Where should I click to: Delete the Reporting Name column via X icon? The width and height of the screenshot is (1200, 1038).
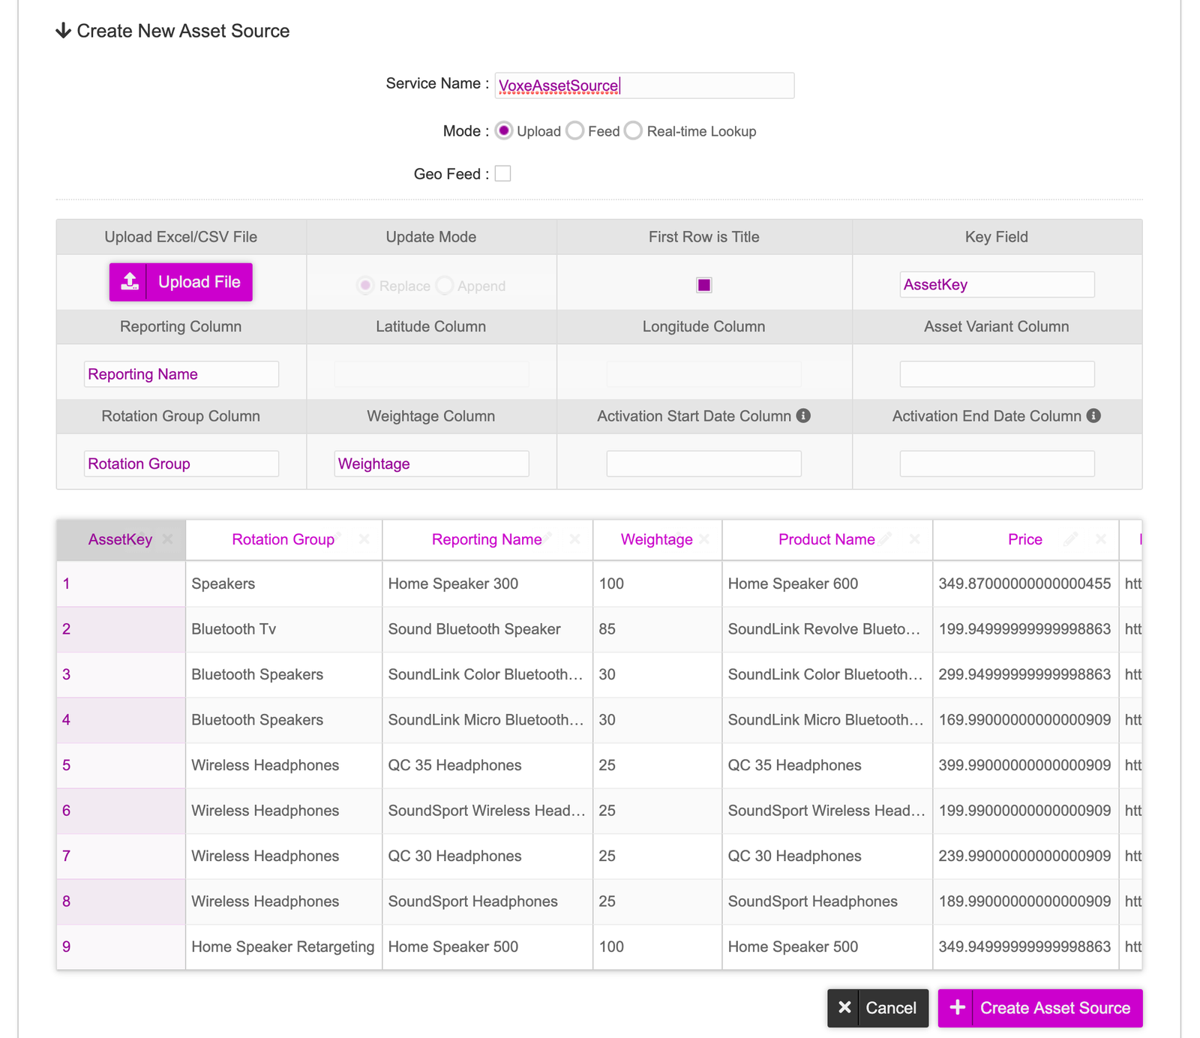pyautogui.click(x=574, y=539)
